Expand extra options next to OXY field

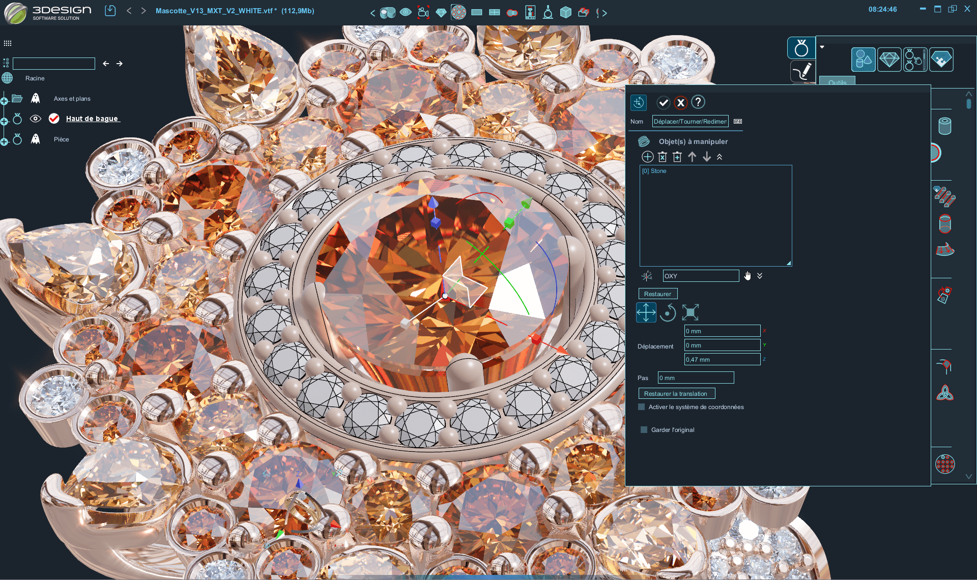point(760,276)
